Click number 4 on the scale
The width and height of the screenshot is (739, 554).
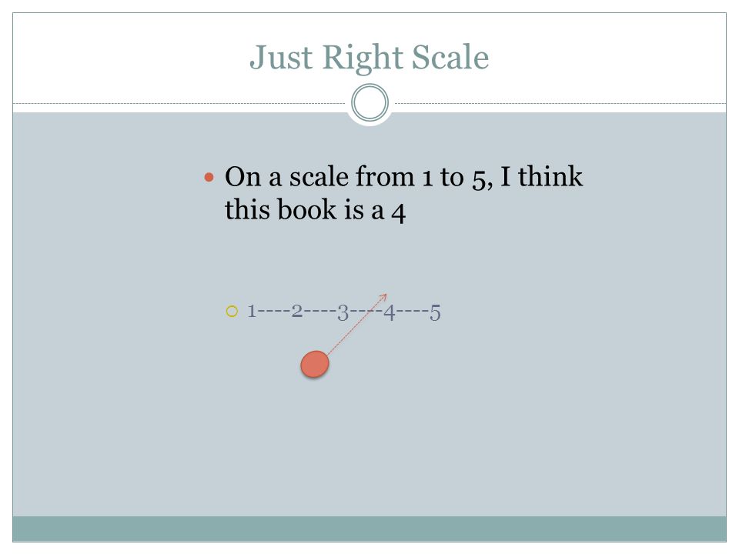point(389,312)
